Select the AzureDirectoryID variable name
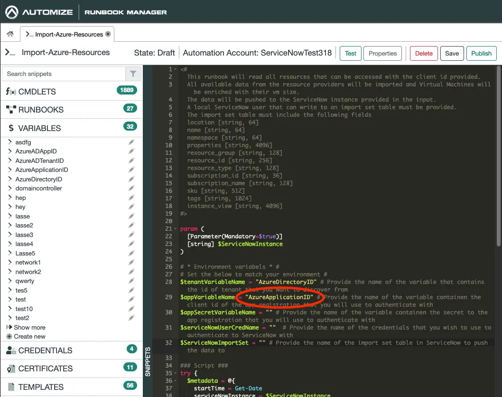This screenshot has height=397, width=502. click(39, 179)
